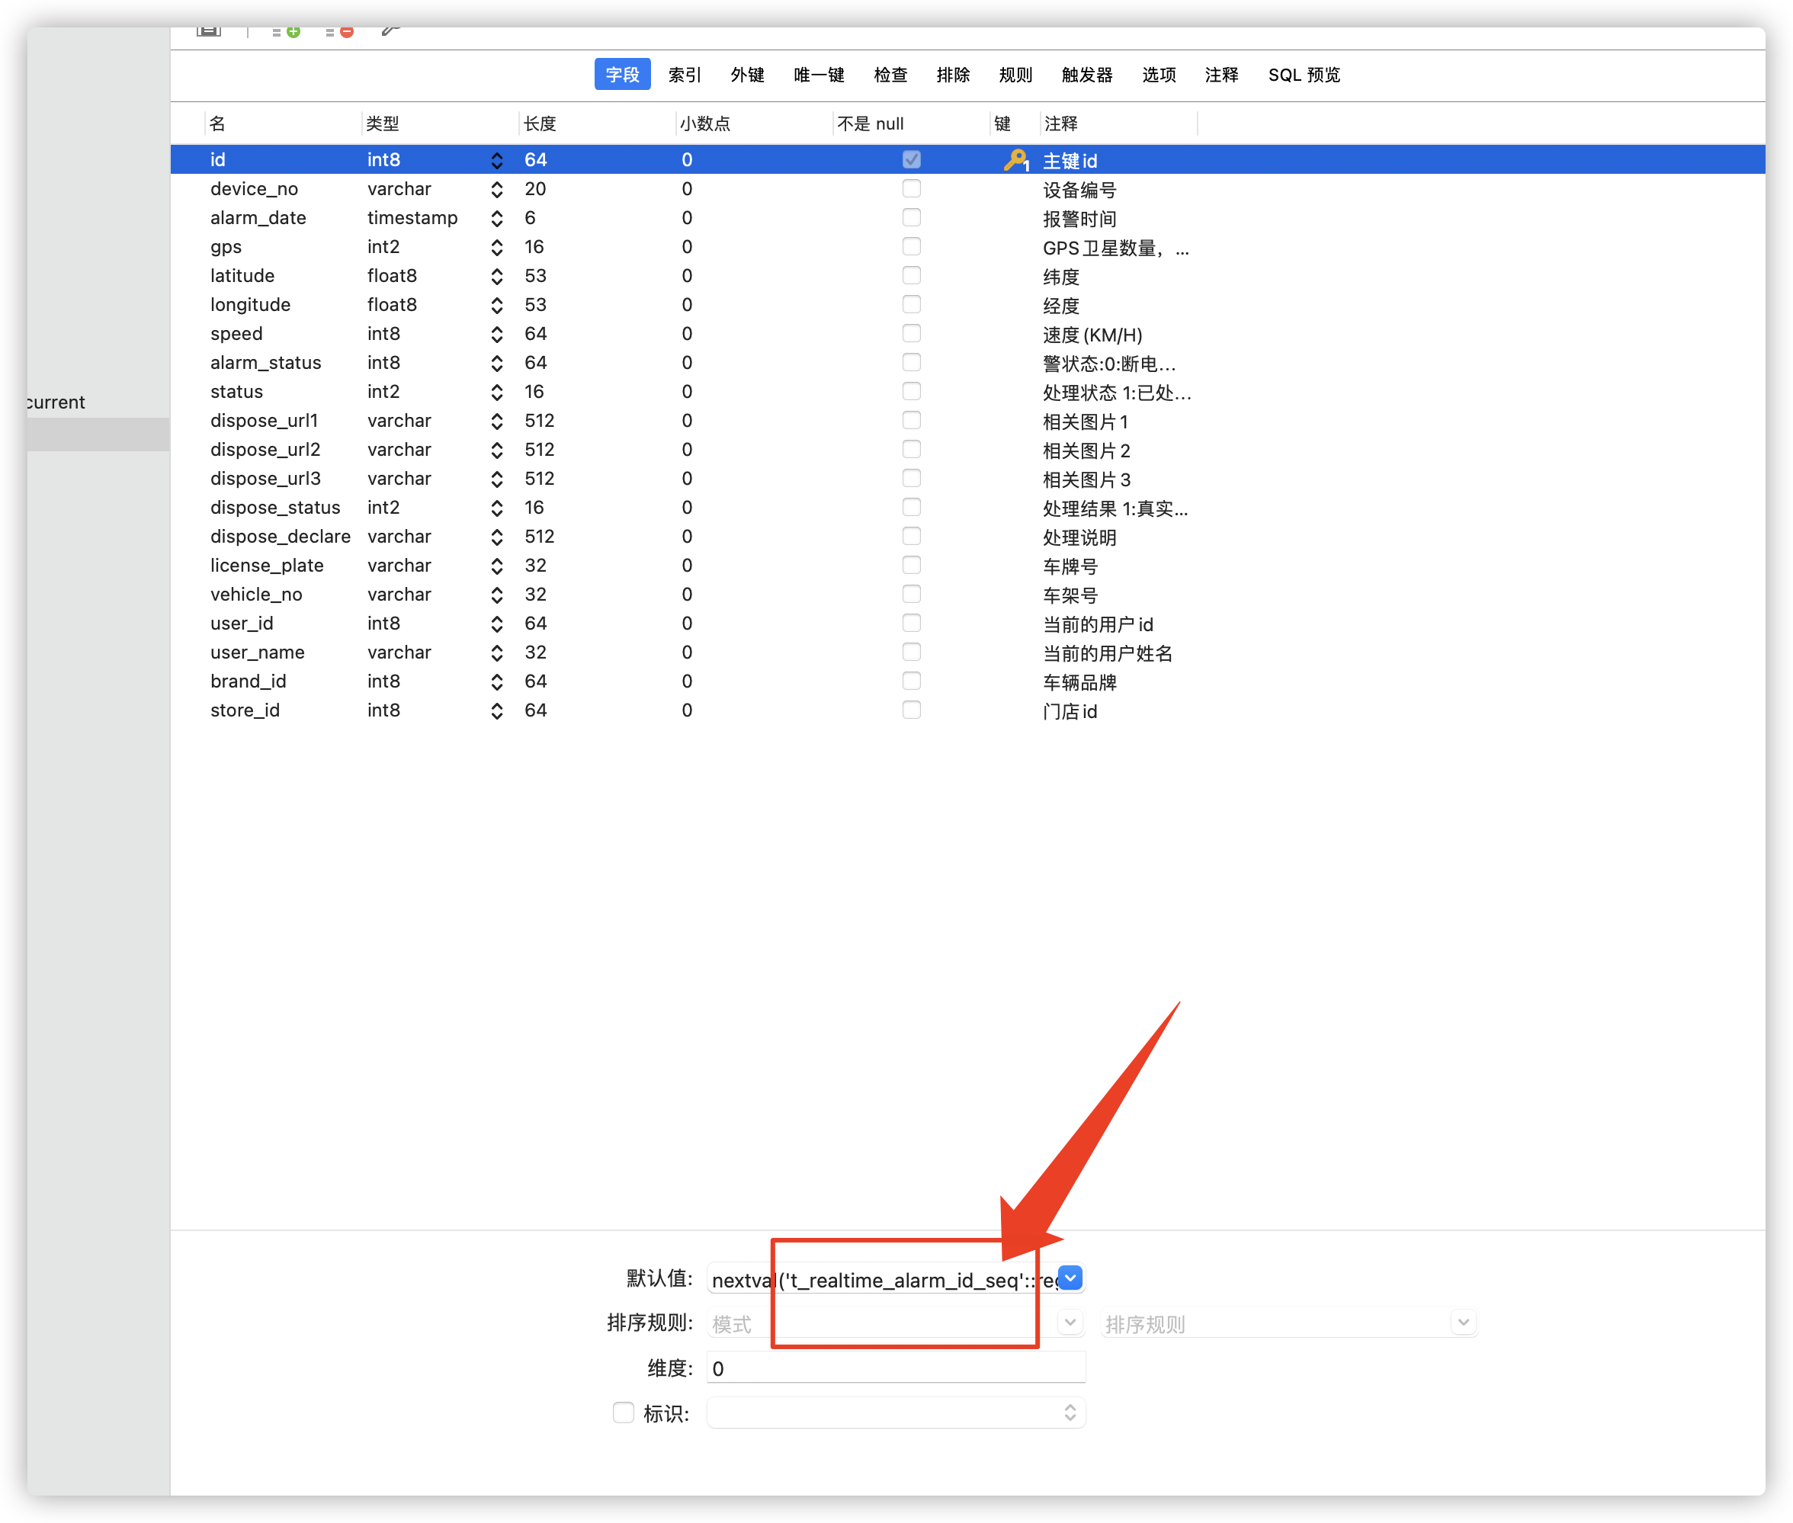Switch to the 索引 tab

684,75
